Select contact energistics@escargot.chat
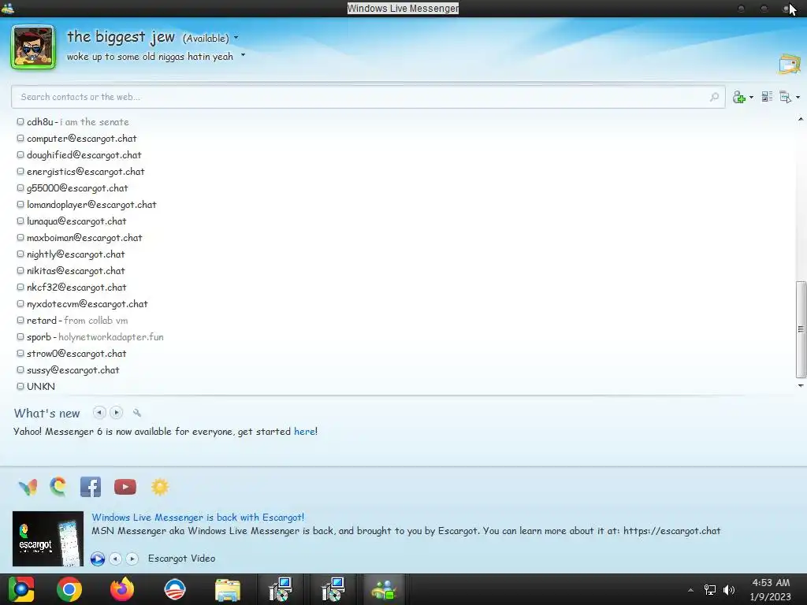Image resolution: width=807 pixels, height=605 pixels. [x=80, y=171]
